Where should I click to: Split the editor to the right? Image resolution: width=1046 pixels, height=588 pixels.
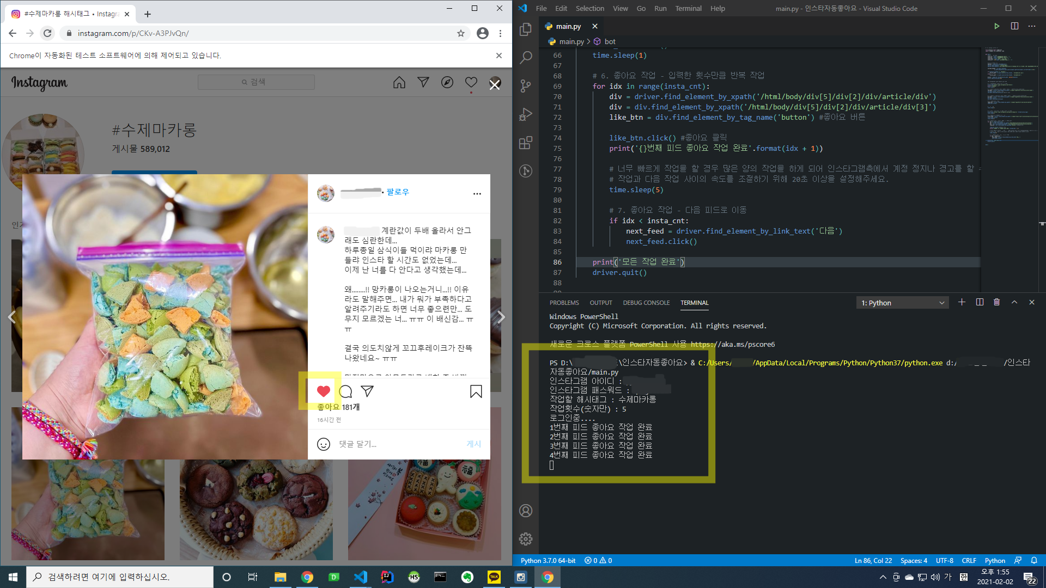click(x=1014, y=26)
